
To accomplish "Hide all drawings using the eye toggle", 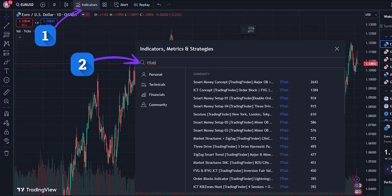I will (x=7, y=140).
